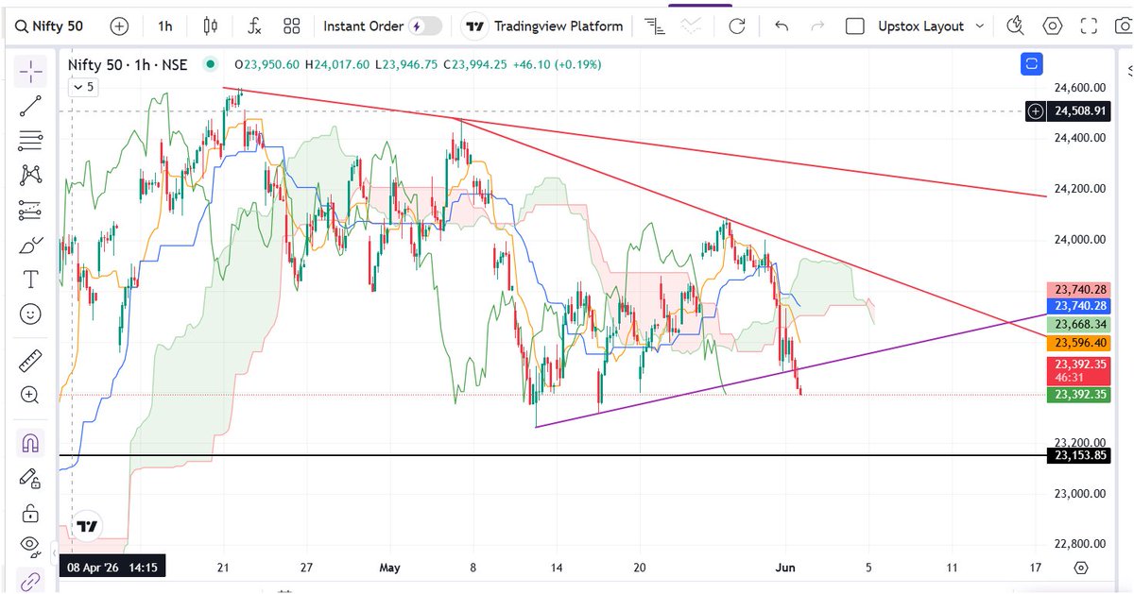
Task: Toggle stay in drawing mode
Action: pyautogui.click(x=30, y=478)
